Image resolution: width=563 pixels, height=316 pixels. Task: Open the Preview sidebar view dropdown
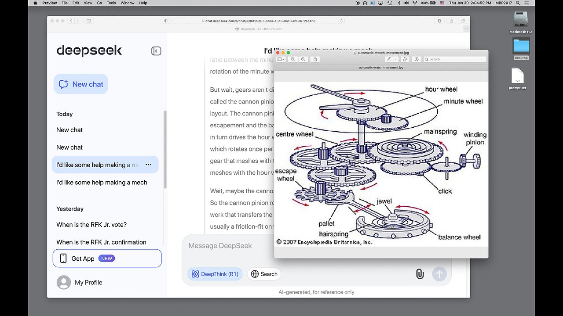coord(281,59)
